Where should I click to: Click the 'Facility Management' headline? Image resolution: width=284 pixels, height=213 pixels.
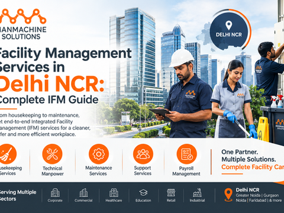[66, 53]
